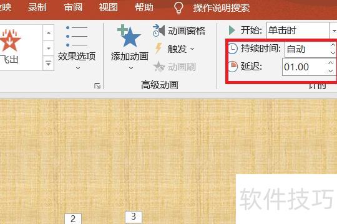The image size is (337, 224).
Task: Select animation order tag 2 on slide
Action: point(73,218)
